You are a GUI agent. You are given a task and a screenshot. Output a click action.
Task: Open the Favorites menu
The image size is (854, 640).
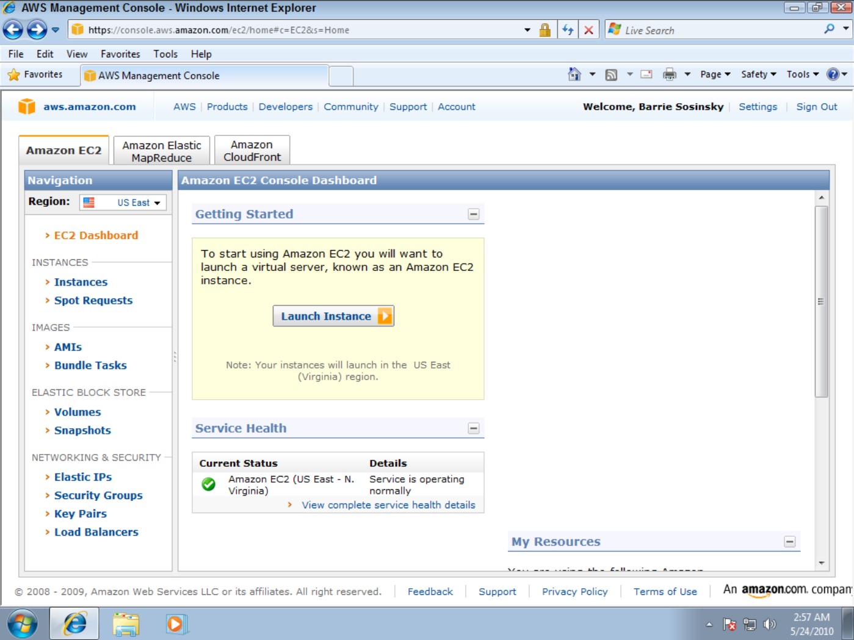tap(120, 54)
